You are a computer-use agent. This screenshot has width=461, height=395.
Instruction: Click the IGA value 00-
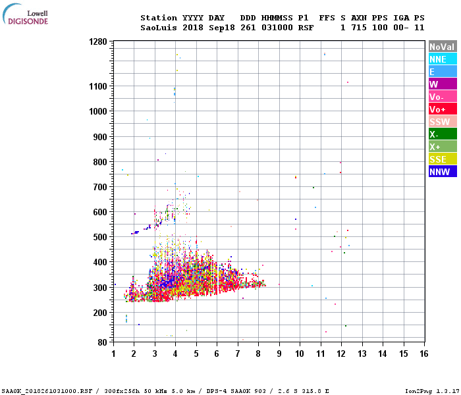(x=401, y=28)
